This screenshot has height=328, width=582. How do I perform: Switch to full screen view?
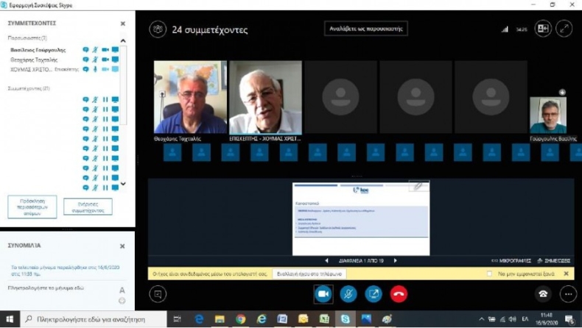564,29
